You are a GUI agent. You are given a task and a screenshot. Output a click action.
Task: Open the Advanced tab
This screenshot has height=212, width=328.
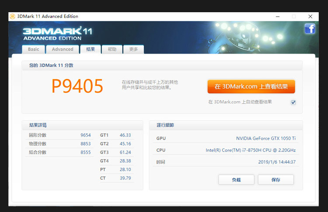pyautogui.click(x=63, y=49)
